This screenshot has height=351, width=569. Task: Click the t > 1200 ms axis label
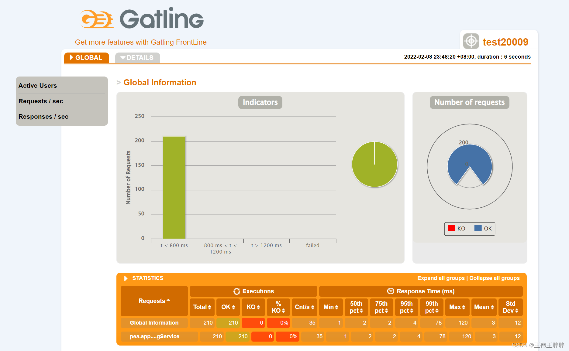[267, 245]
